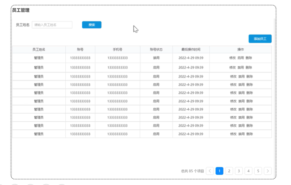291x185 pixels.
Task: Click the blue 搜索 button
Action: 92,25
